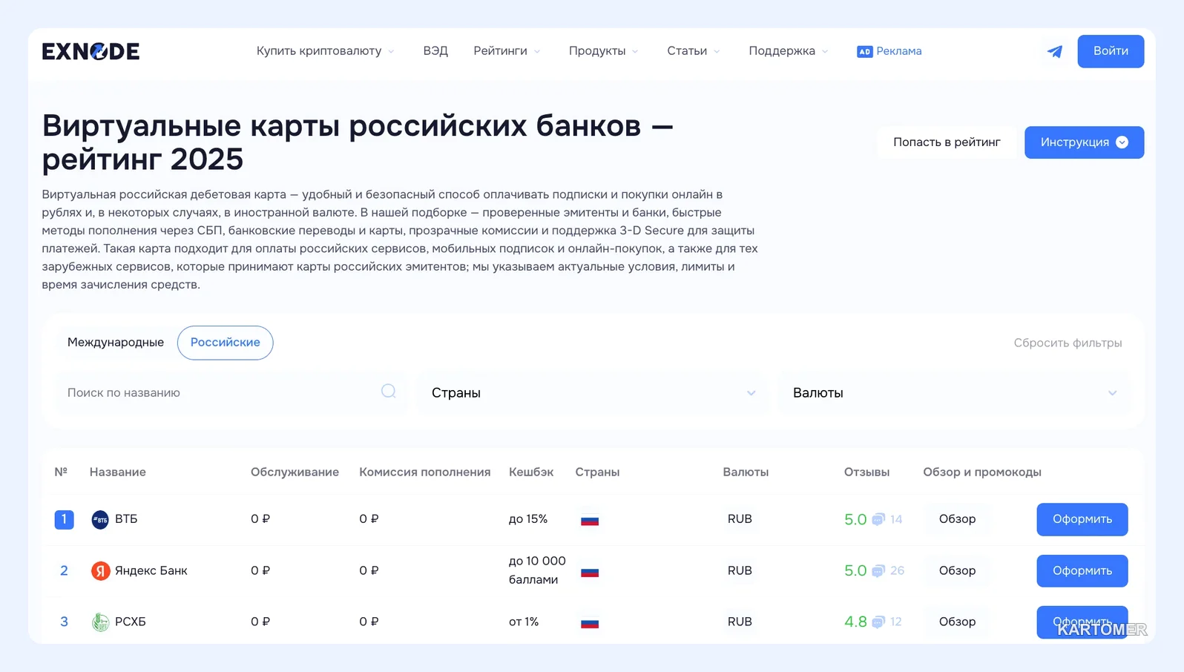Open the ВТБ reviews comment icon
Viewport: 1184px width, 672px height.
pyautogui.click(x=878, y=519)
